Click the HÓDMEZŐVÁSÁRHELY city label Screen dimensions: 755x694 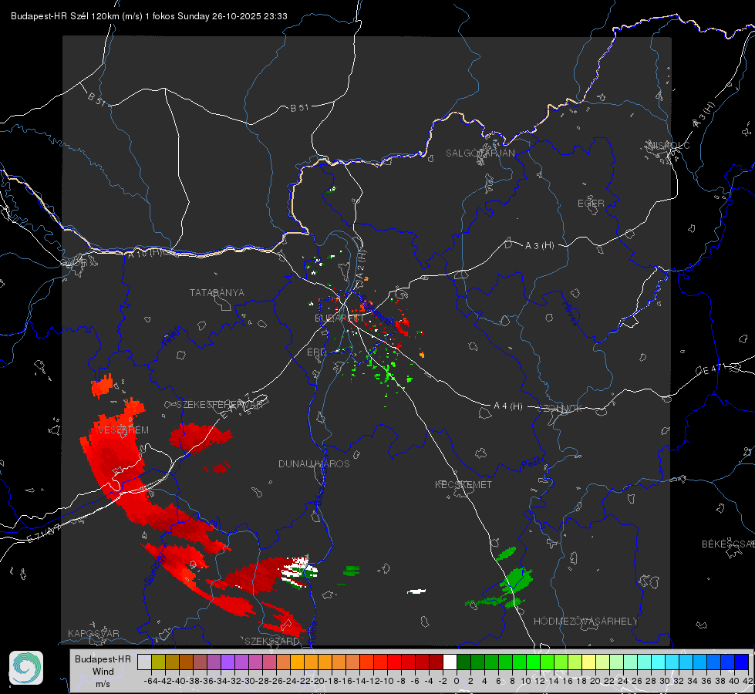(x=585, y=622)
